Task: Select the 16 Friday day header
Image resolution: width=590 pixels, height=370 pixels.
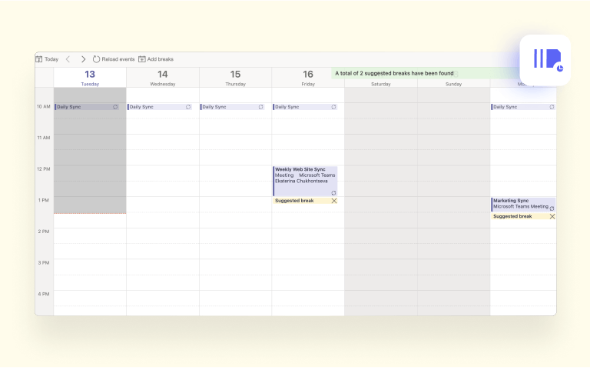Action: click(x=308, y=78)
